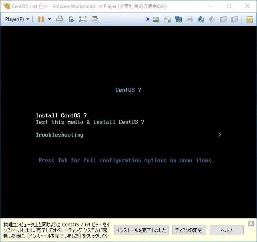Image resolution: width=257 pixels, height=242 pixels.
Task: Click the CentOS 7 heading text
Action: [x=128, y=90]
